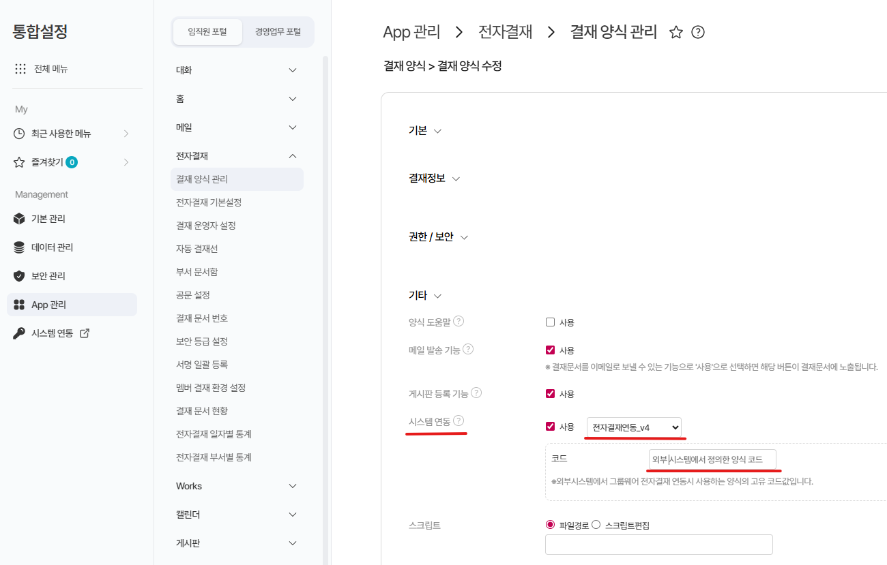This screenshot has width=887, height=565.
Task: Enable the 양식 도움말 사용 checkbox
Action: pos(550,322)
